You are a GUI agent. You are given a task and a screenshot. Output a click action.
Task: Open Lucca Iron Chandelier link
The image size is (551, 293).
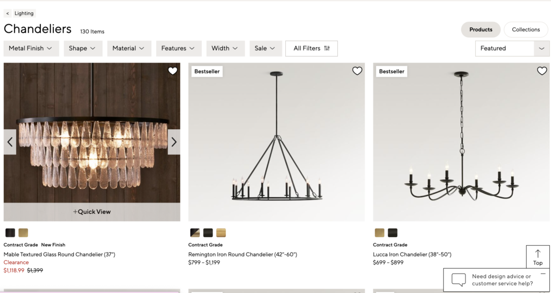pyautogui.click(x=412, y=254)
